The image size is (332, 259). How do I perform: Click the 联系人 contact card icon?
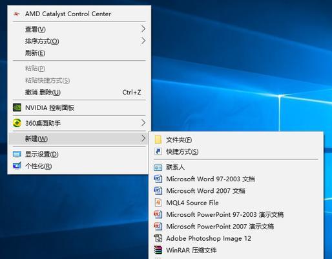click(x=158, y=167)
